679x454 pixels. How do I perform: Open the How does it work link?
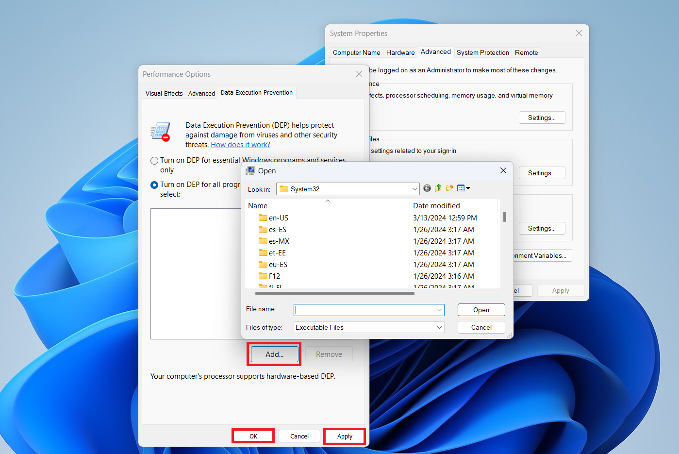240,144
